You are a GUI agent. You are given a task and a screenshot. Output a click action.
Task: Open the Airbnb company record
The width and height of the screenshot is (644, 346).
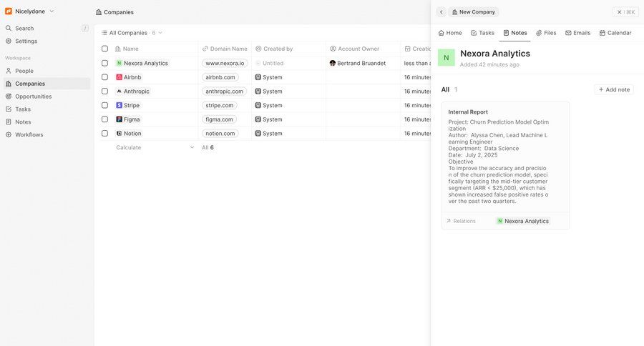(129, 77)
